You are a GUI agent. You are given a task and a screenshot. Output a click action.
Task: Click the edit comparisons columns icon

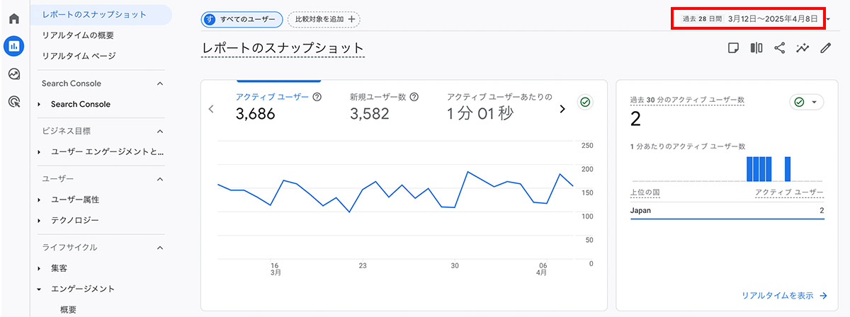point(756,48)
